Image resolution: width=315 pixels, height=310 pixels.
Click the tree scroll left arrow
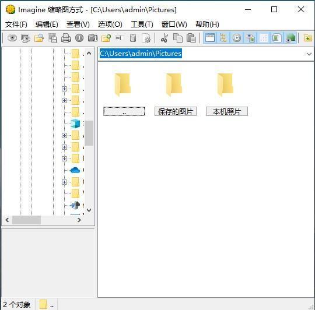(7, 220)
